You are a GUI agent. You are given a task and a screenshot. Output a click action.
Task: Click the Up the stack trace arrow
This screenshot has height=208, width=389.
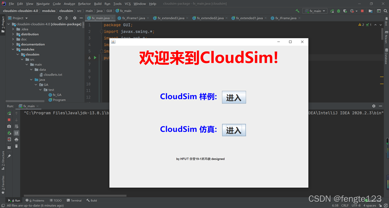pos(16,113)
